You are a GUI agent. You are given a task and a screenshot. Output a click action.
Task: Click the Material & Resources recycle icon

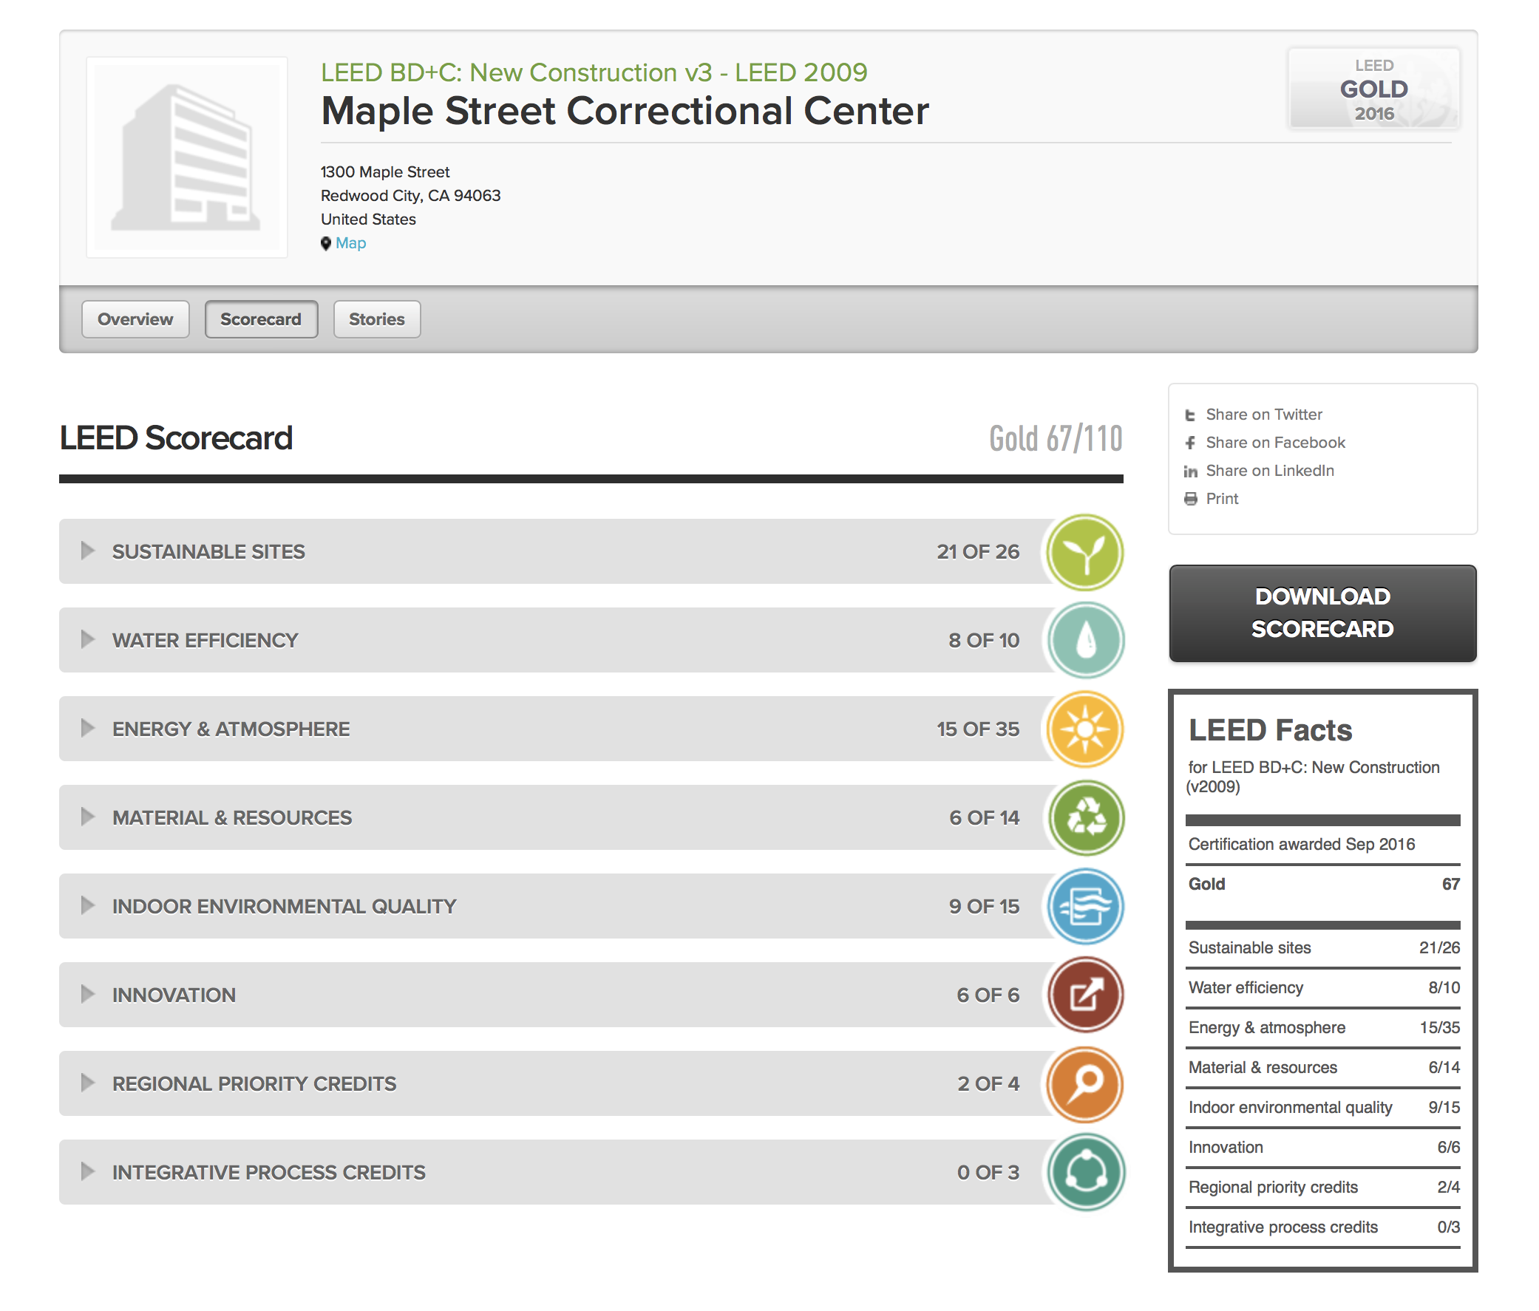click(1085, 818)
